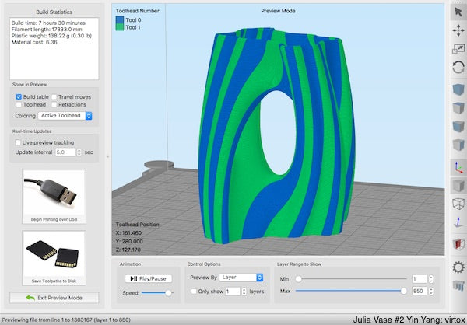The image size is (467, 325).
Task: Click Exit Preview Mode button
Action: pos(54,298)
